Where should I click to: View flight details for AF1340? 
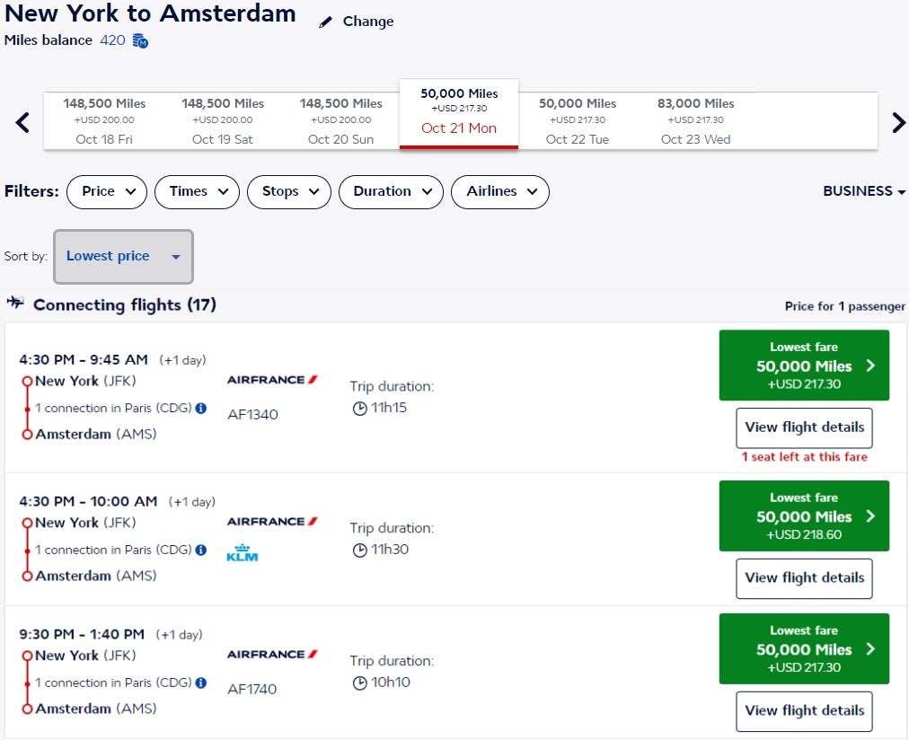point(804,427)
